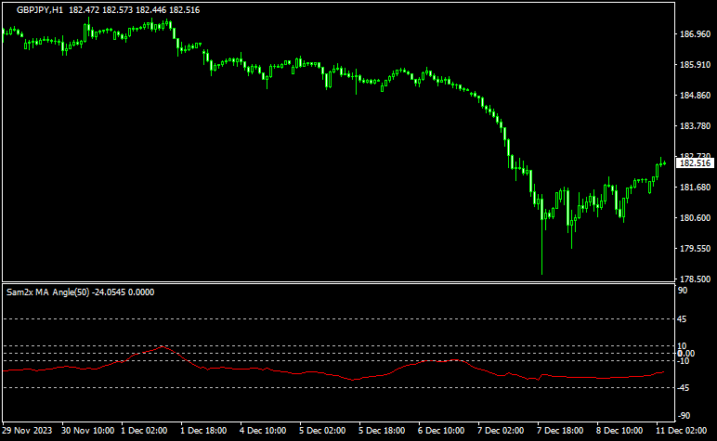The image size is (717, 441).
Task: Click the 4 Dec 10:00 time label
Action: (263, 431)
